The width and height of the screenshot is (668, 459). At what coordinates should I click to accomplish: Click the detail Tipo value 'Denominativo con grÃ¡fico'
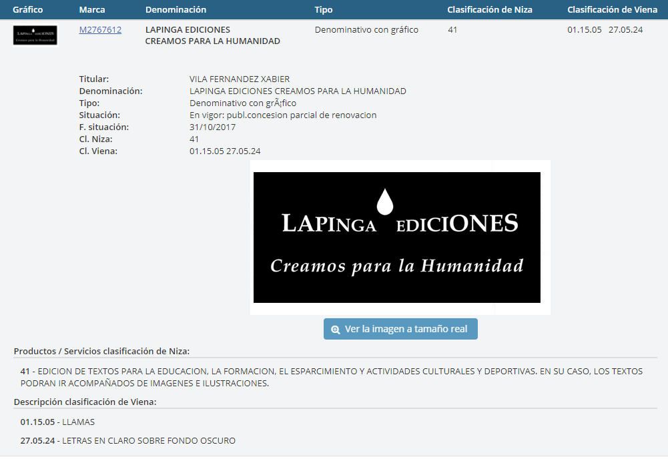pyautogui.click(x=243, y=103)
